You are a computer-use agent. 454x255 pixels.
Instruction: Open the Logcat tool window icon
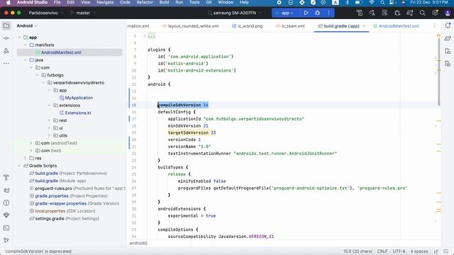6,191
